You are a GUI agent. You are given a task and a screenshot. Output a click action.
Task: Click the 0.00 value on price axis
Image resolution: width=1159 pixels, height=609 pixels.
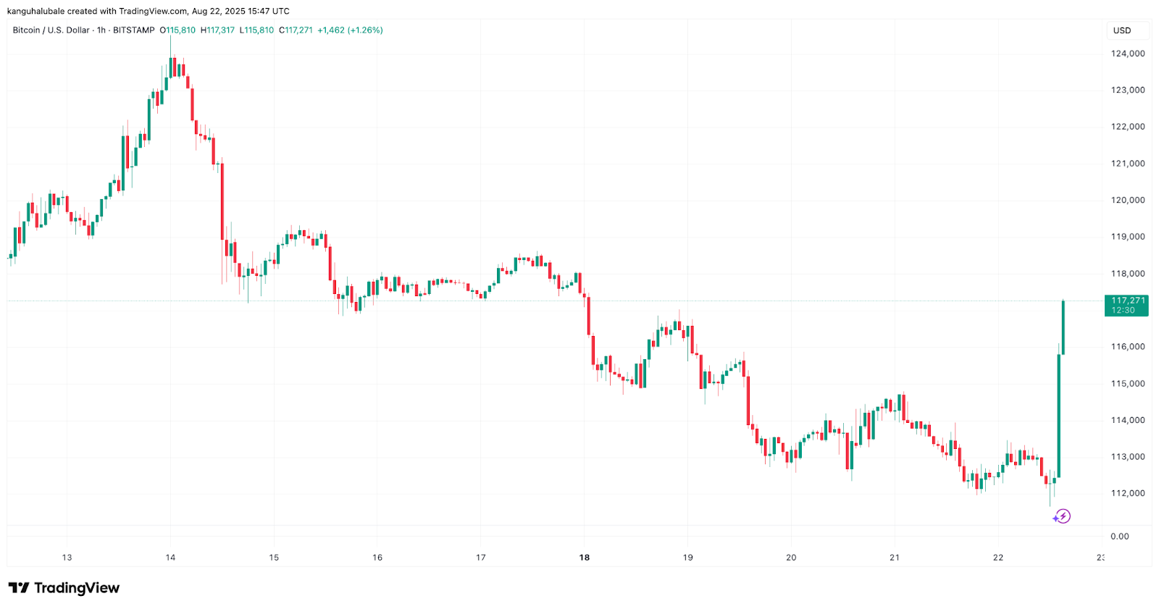coord(1120,537)
